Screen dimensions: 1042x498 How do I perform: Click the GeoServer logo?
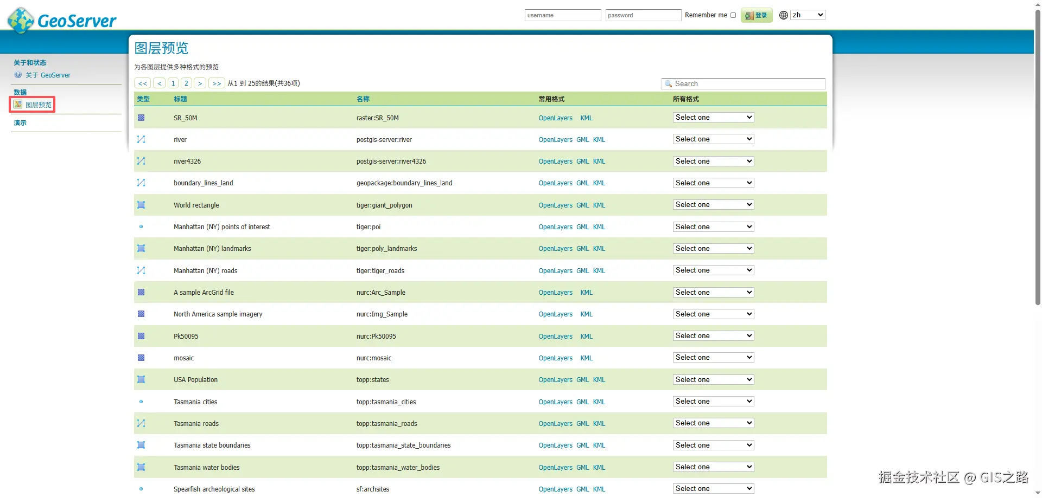point(62,20)
